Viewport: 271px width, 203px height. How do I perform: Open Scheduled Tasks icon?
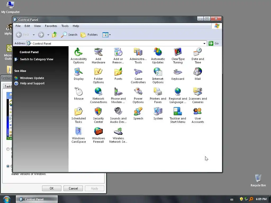tap(78, 115)
